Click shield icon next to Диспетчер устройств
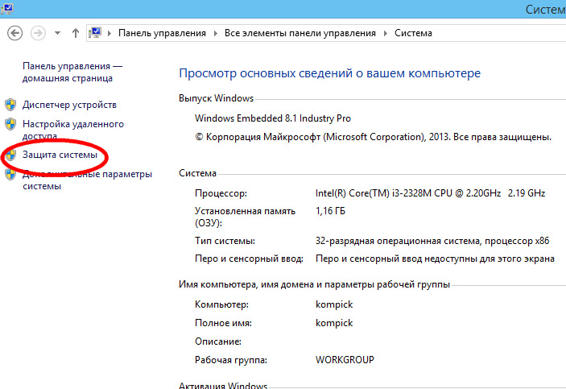Screen dimensions: 566x389 pos(10,105)
